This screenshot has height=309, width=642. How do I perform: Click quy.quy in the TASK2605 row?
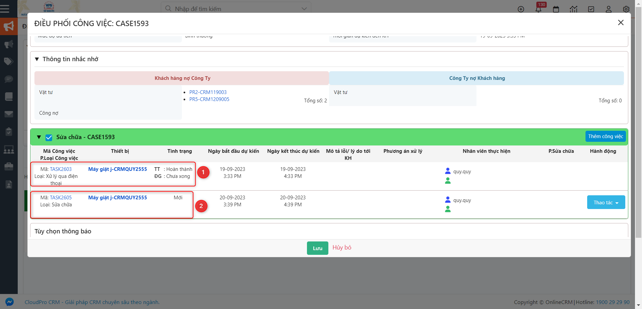[462, 200]
